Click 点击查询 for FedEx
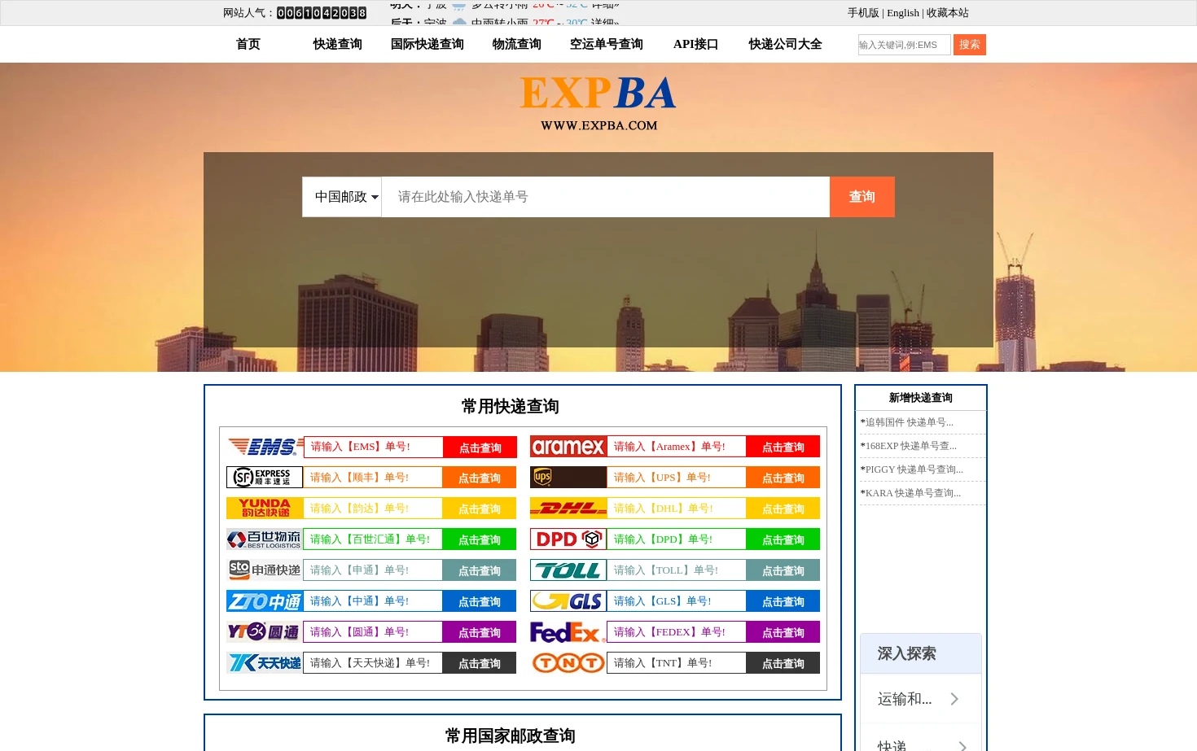Image resolution: width=1197 pixels, height=751 pixels. (x=783, y=632)
